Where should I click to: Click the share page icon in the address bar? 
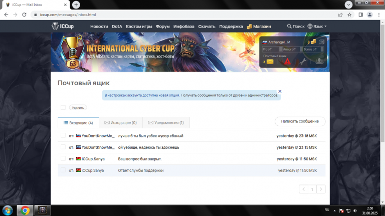coord(340,15)
